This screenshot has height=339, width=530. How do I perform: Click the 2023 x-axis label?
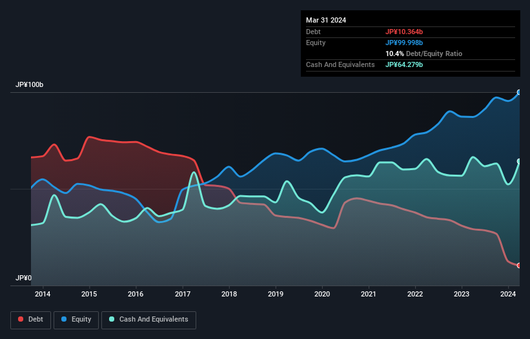462,294
